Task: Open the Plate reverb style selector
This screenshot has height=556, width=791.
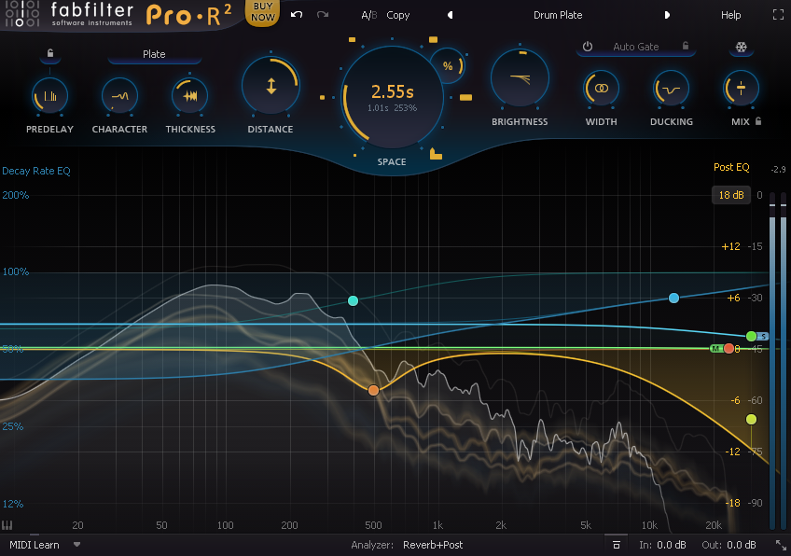Action: point(153,54)
